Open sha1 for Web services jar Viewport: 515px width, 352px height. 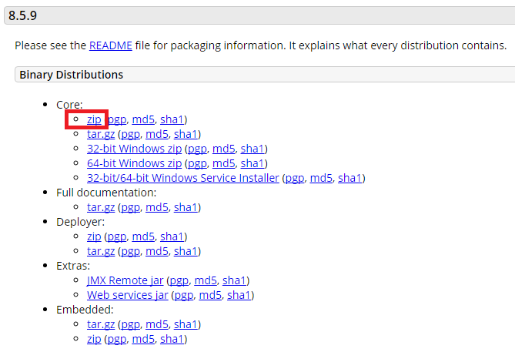[x=239, y=295]
